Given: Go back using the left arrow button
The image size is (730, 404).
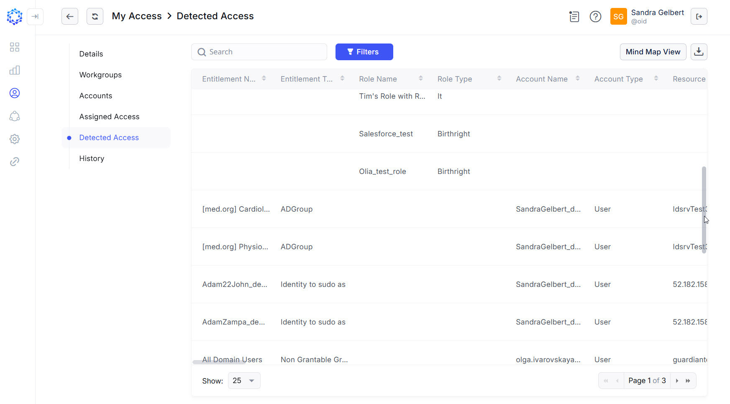Looking at the screenshot, I should pos(70,17).
